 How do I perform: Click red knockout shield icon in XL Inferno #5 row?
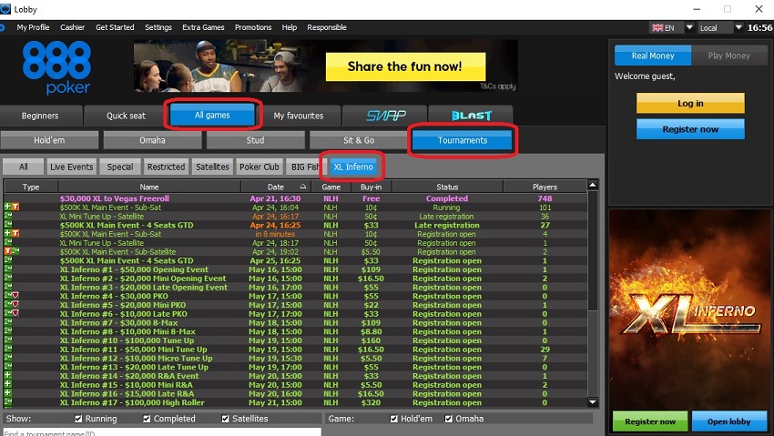[x=15, y=305]
